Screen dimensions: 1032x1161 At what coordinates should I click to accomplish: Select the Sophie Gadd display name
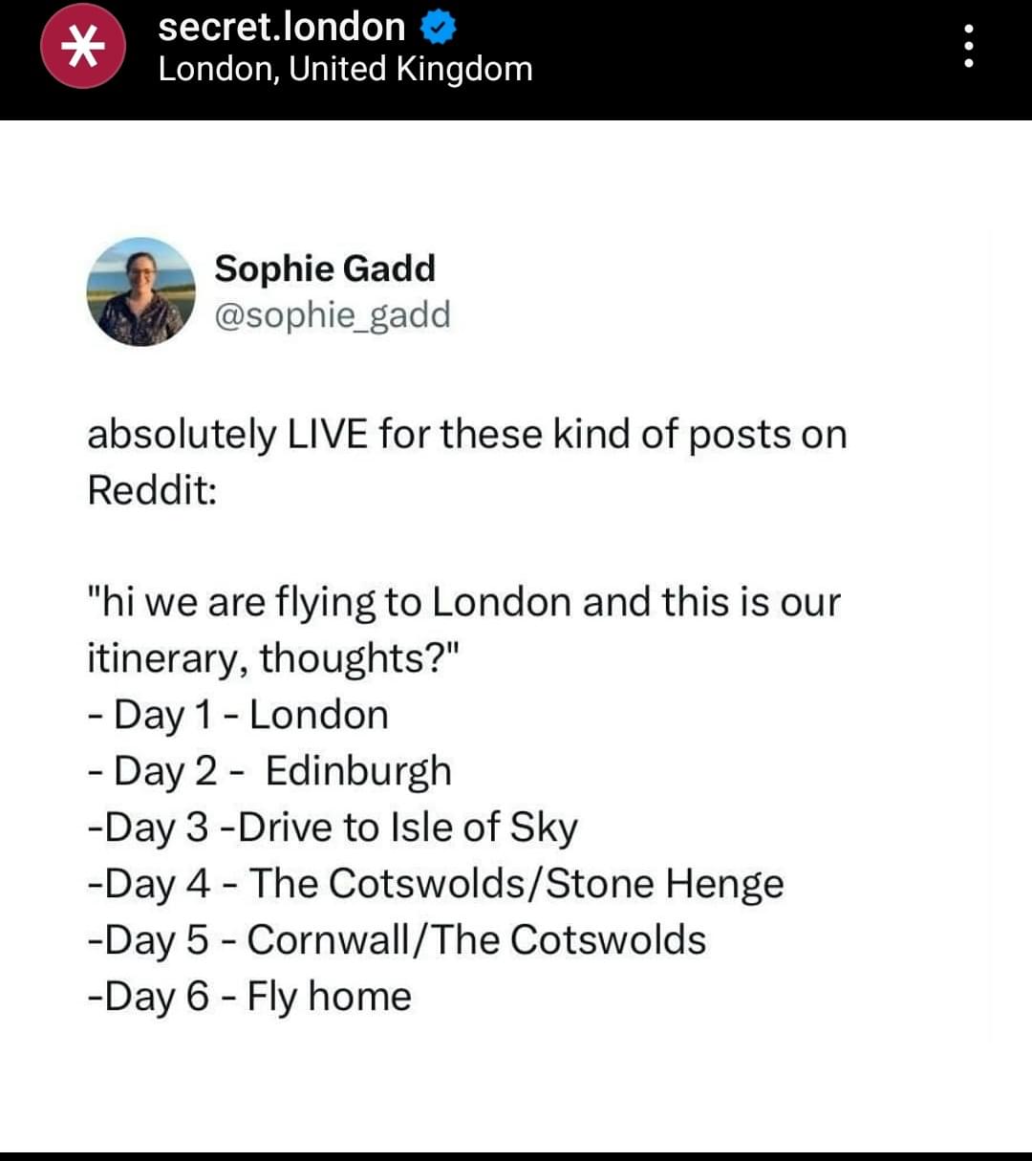pyautogui.click(x=325, y=269)
